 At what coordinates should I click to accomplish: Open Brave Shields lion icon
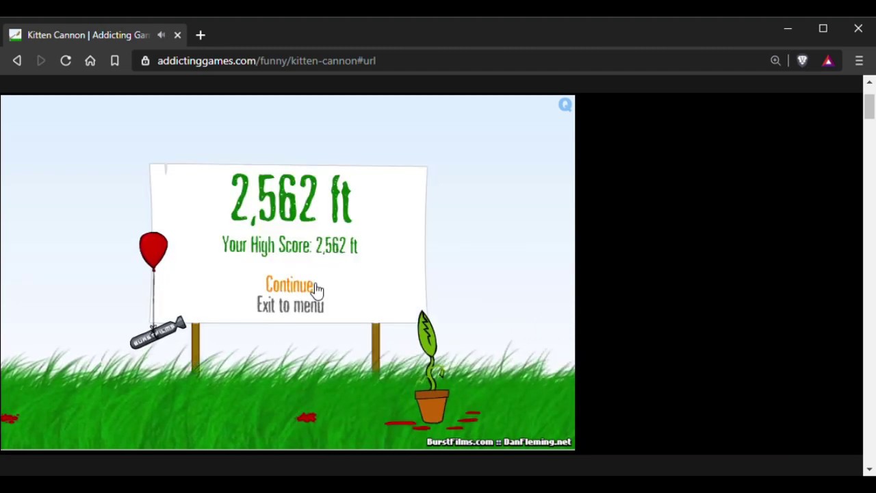coord(803,61)
